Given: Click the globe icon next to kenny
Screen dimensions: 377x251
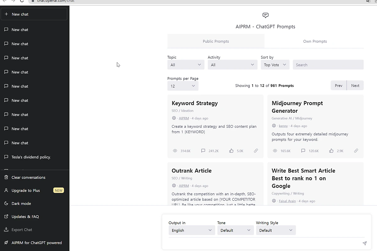Looking at the screenshot, I should [x=274, y=126].
